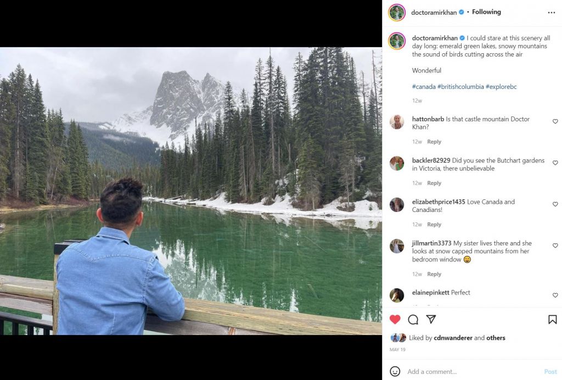Share the post via paper plane icon
Image resolution: width=562 pixels, height=380 pixels.
tap(431, 320)
